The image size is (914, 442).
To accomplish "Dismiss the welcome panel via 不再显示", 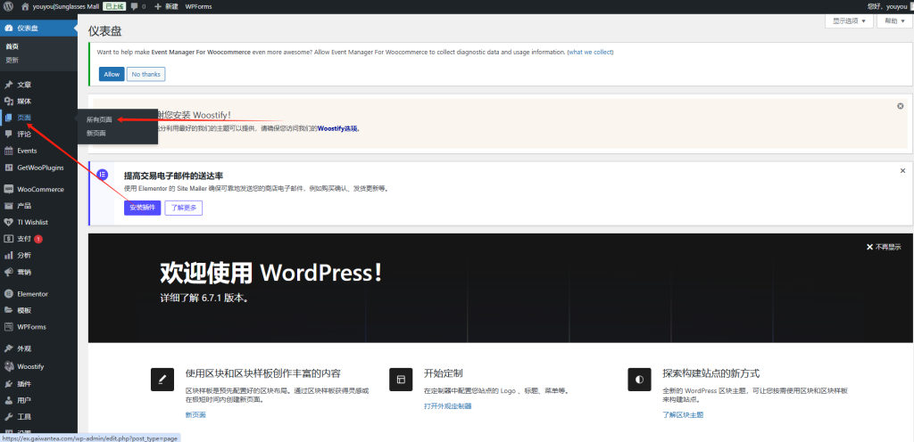I will coord(884,247).
